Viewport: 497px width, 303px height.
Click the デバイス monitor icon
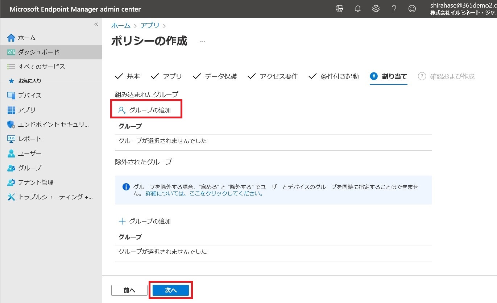tap(11, 96)
